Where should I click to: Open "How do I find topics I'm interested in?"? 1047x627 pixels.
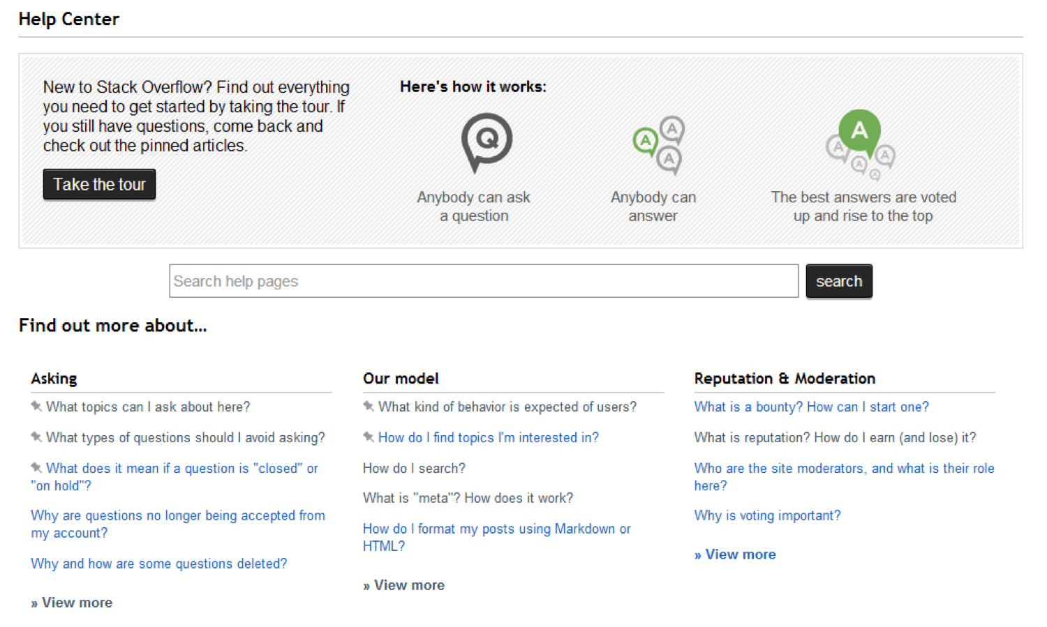pyautogui.click(x=489, y=437)
